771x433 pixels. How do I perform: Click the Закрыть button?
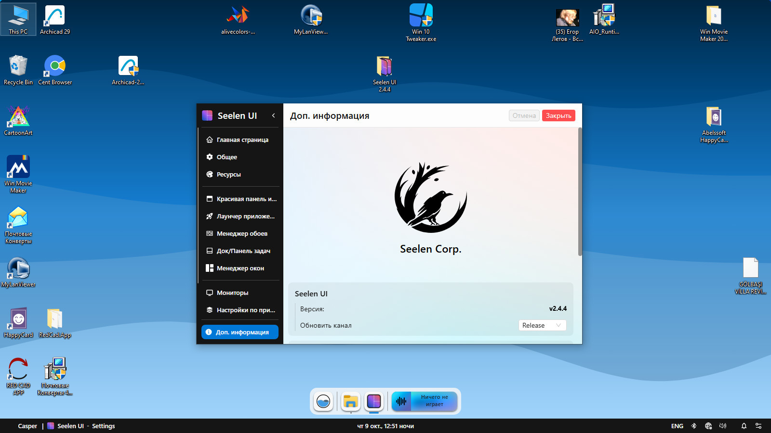coord(558,115)
